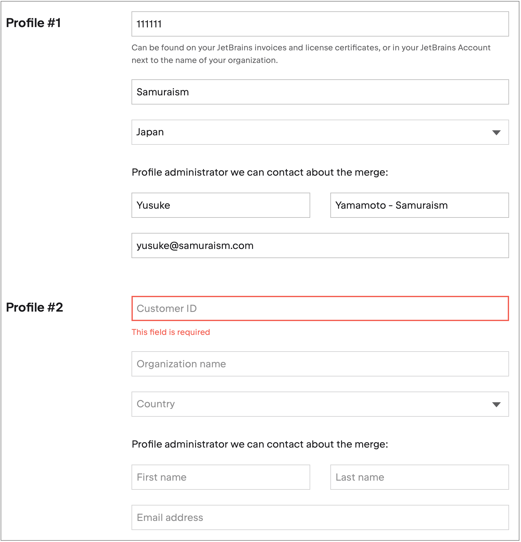521x542 pixels.
Task: Click the empty Organization name field
Action: coord(320,364)
